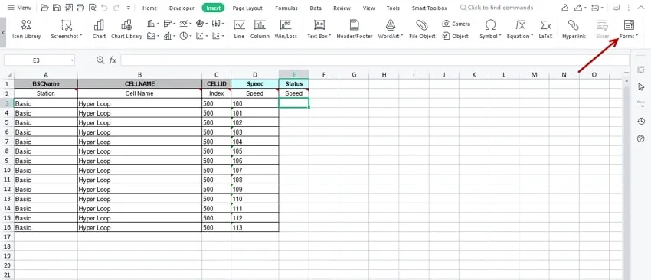Insert a LaTeX formula
The width and height of the screenshot is (651, 280).
point(545,29)
